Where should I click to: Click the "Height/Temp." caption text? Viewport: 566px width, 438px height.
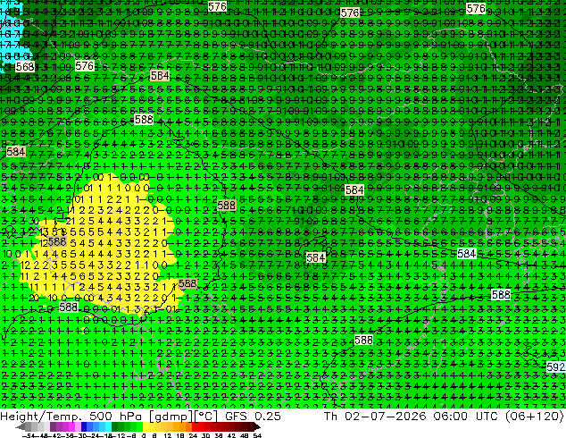coord(39,417)
